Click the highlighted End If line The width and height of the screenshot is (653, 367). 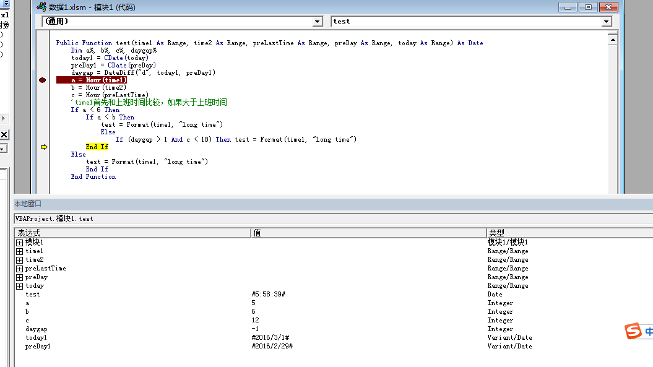97,147
